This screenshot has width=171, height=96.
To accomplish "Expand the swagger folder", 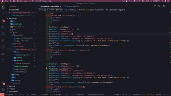I will pyautogui.click(x=17, y=80).
